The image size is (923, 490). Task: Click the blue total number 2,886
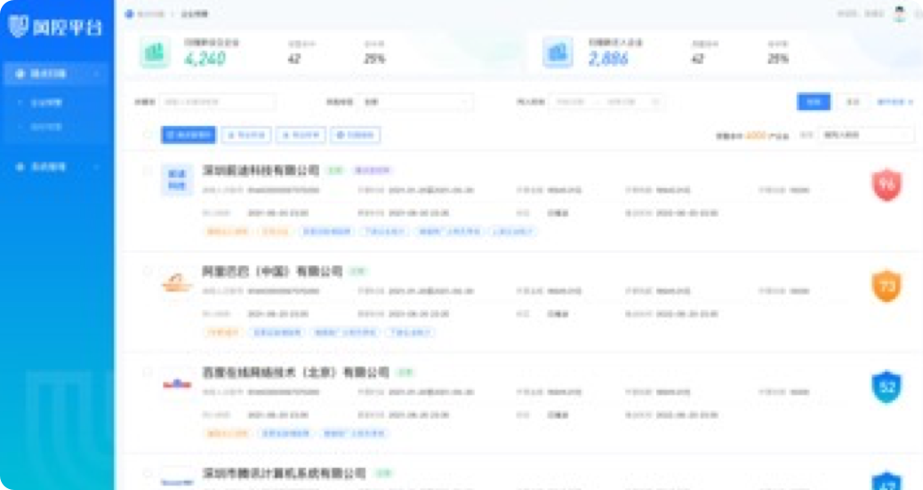click(x=608, y=59)
